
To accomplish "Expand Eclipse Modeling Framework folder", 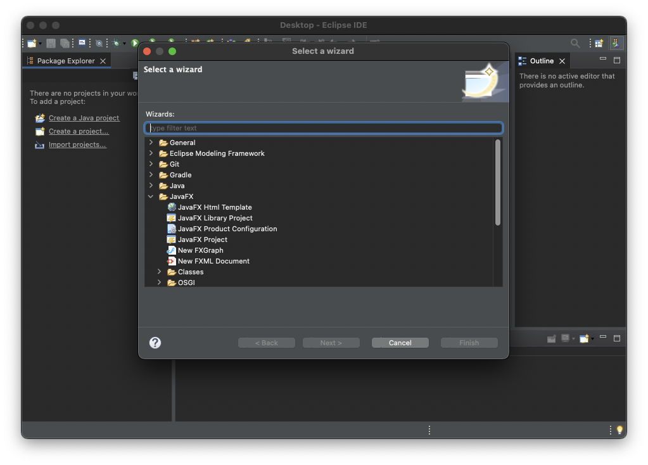I will pyautogui.click(x=151, y=153).
